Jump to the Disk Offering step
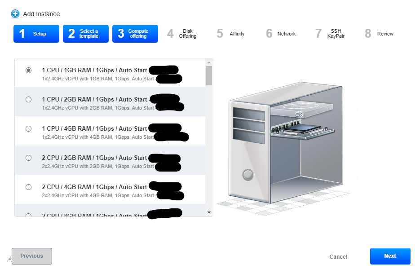This screenshot has width=415, height=269. coord(181,34)
